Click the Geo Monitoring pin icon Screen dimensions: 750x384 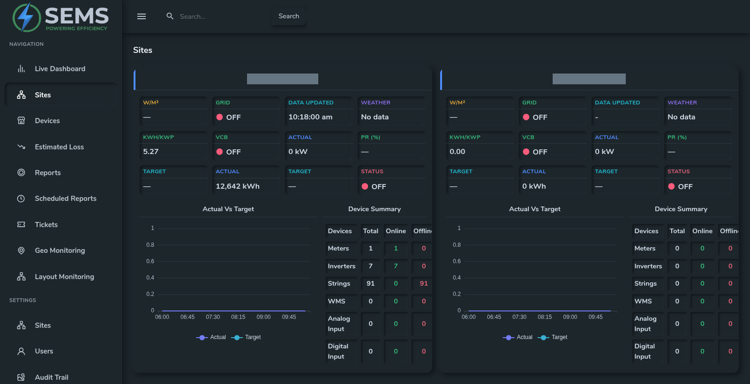tap(21, 251)
